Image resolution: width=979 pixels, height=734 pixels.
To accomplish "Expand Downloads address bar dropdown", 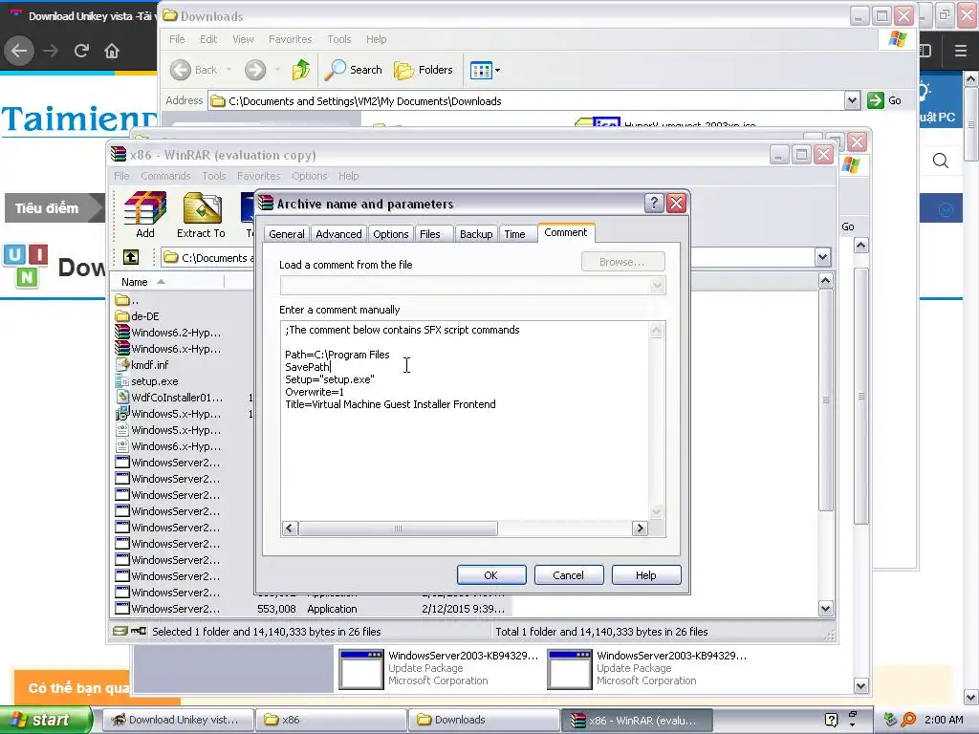I will [852, 100].
